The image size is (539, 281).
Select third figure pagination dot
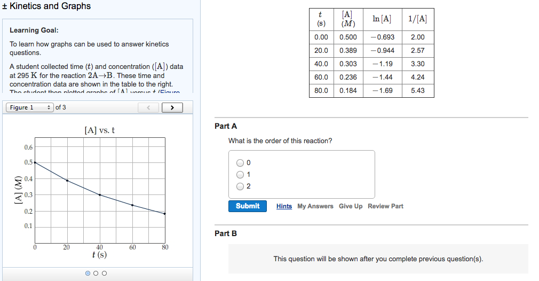[105, 273]
